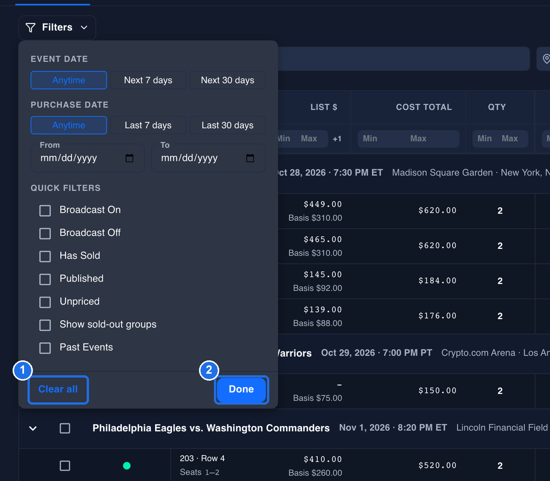
Task: Click the Clear all button
Action: (x=58, y=389)
